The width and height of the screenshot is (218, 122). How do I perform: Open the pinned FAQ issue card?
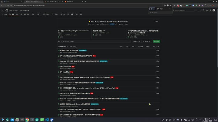(109, 32)
